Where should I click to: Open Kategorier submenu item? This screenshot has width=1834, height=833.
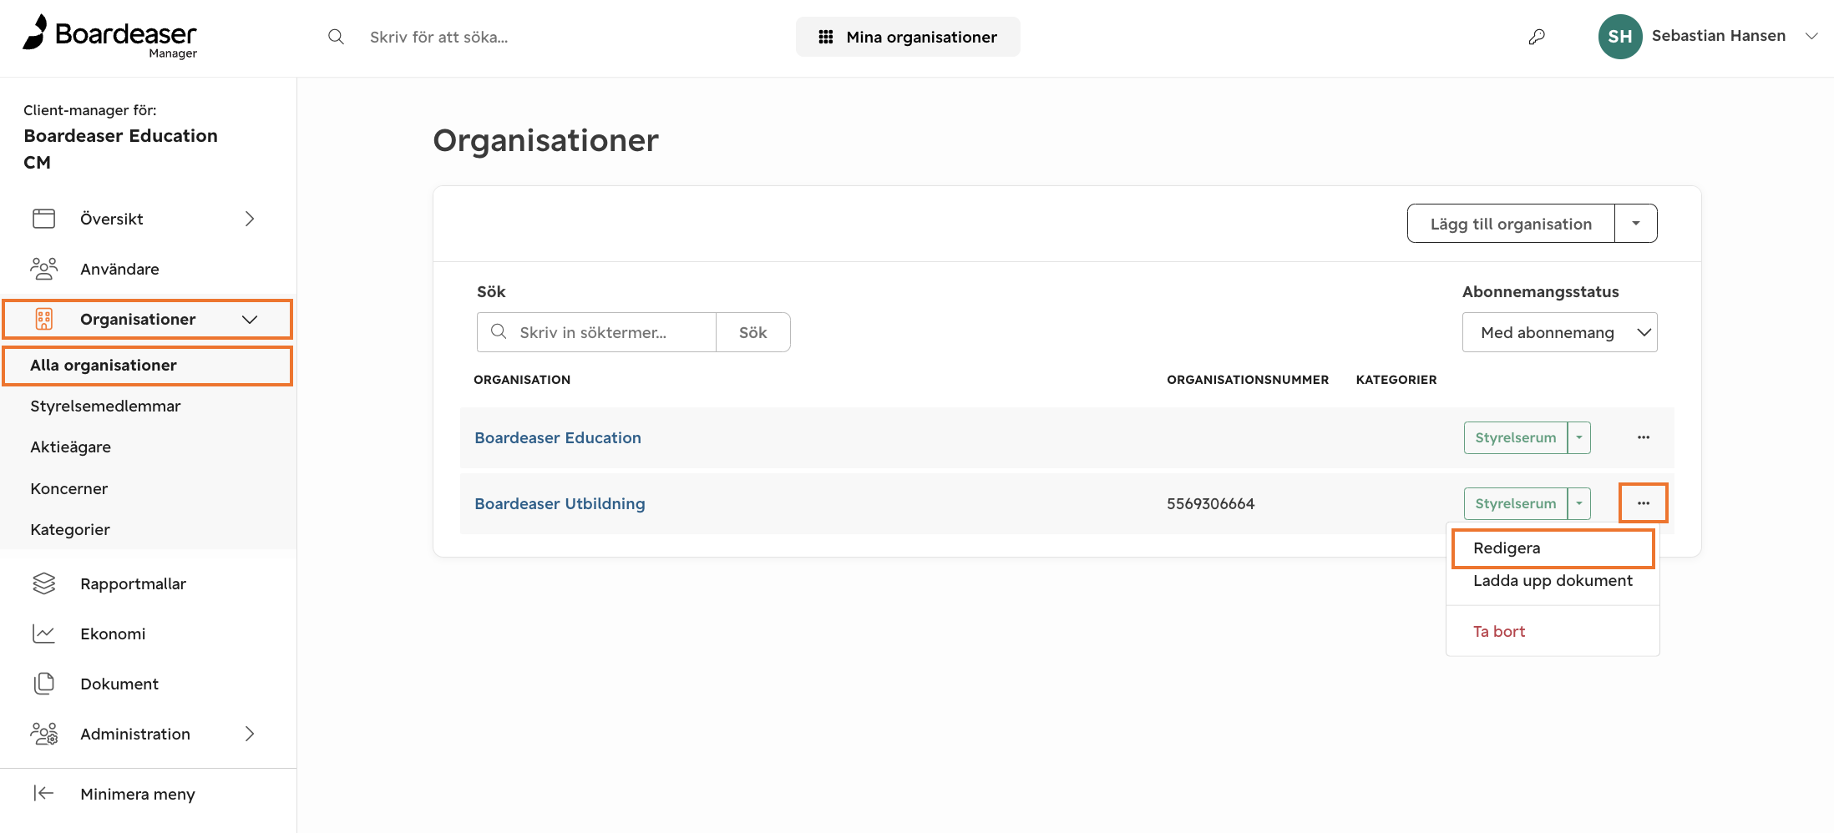70,529
